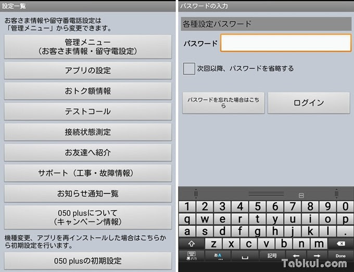354x272 pixels.
Task: Open 管理メニュー (お客さま情報・留守電設定)
Action: 88,47
